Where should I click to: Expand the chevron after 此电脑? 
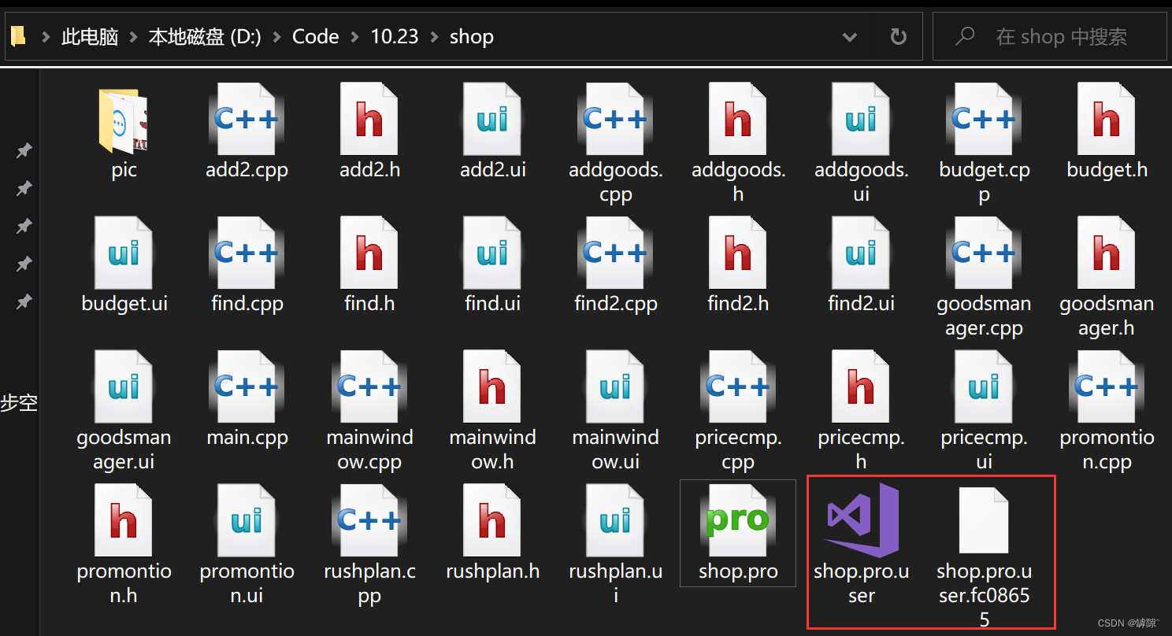[x=134, y=37]
